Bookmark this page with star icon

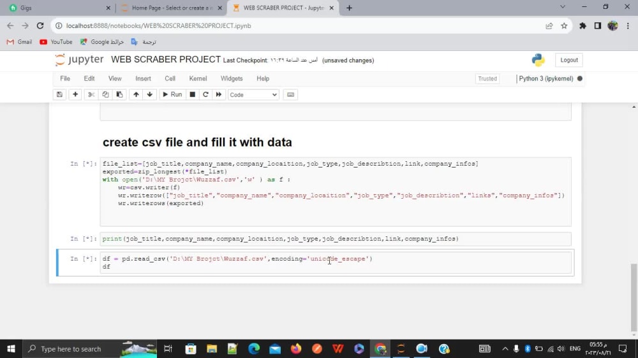[x=564, y=25]
